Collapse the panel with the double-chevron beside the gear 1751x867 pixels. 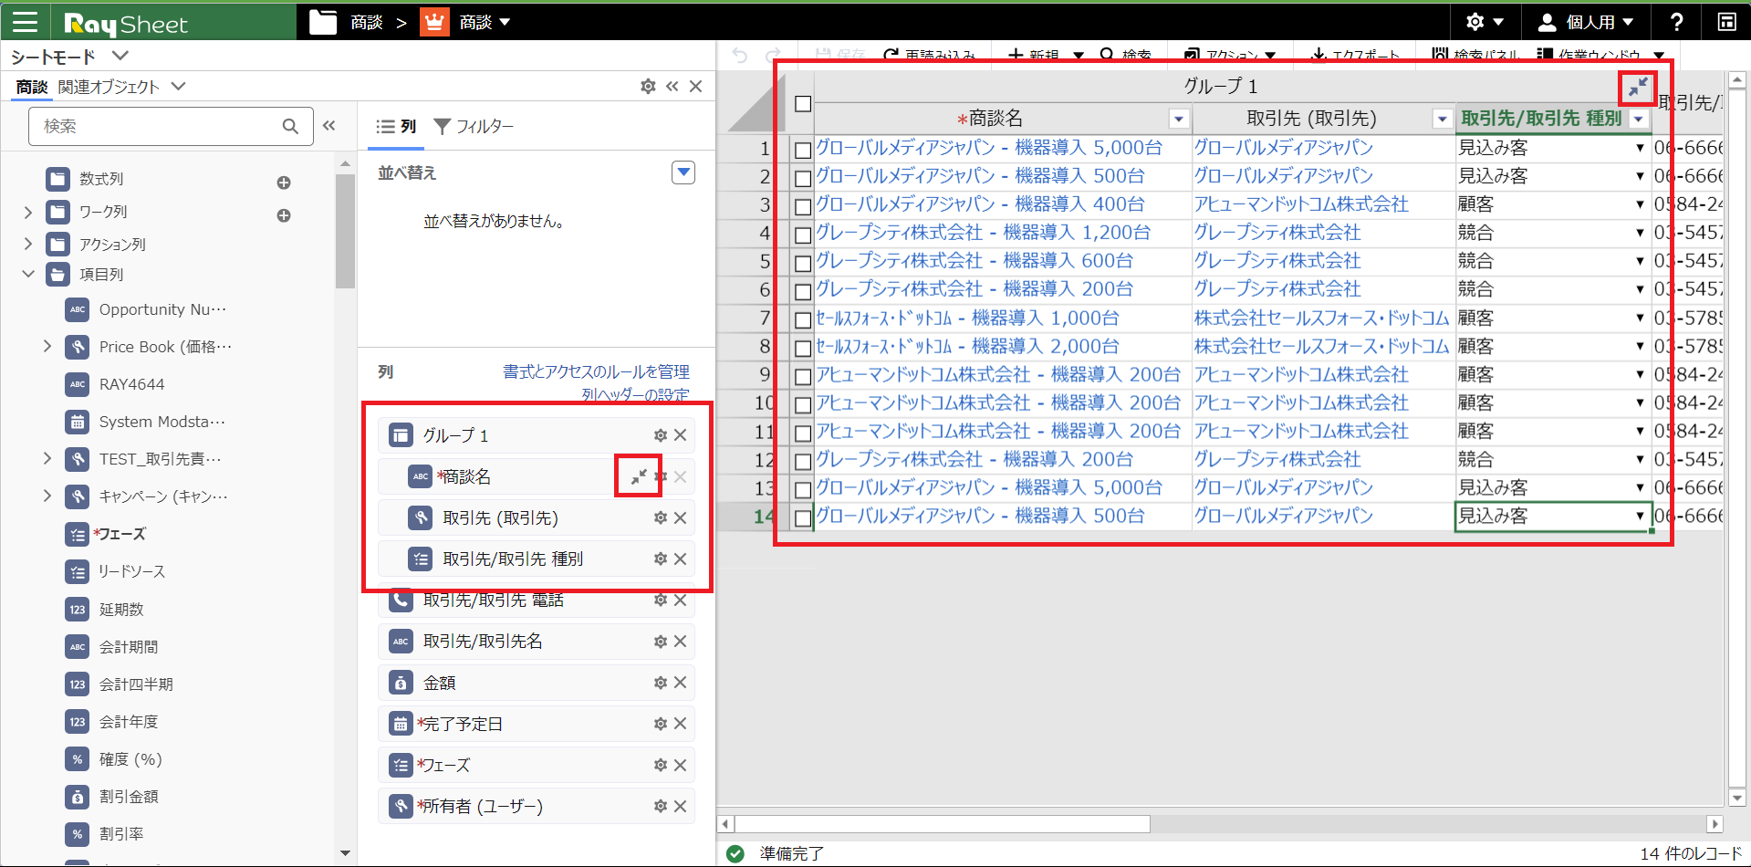(x=672, y=86)
